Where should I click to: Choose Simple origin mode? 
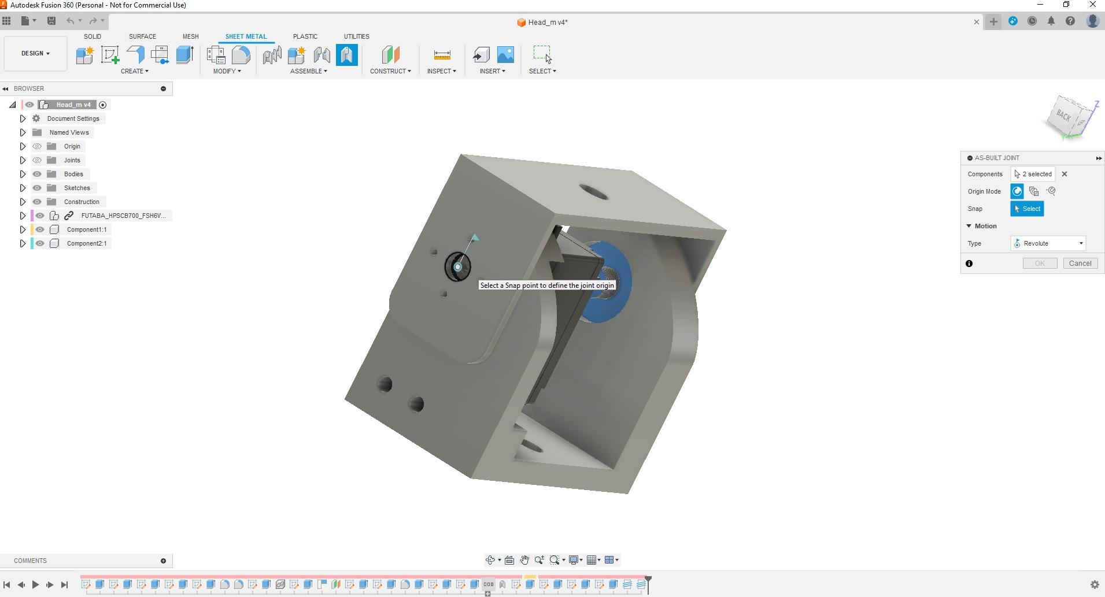coord(1017,191)
